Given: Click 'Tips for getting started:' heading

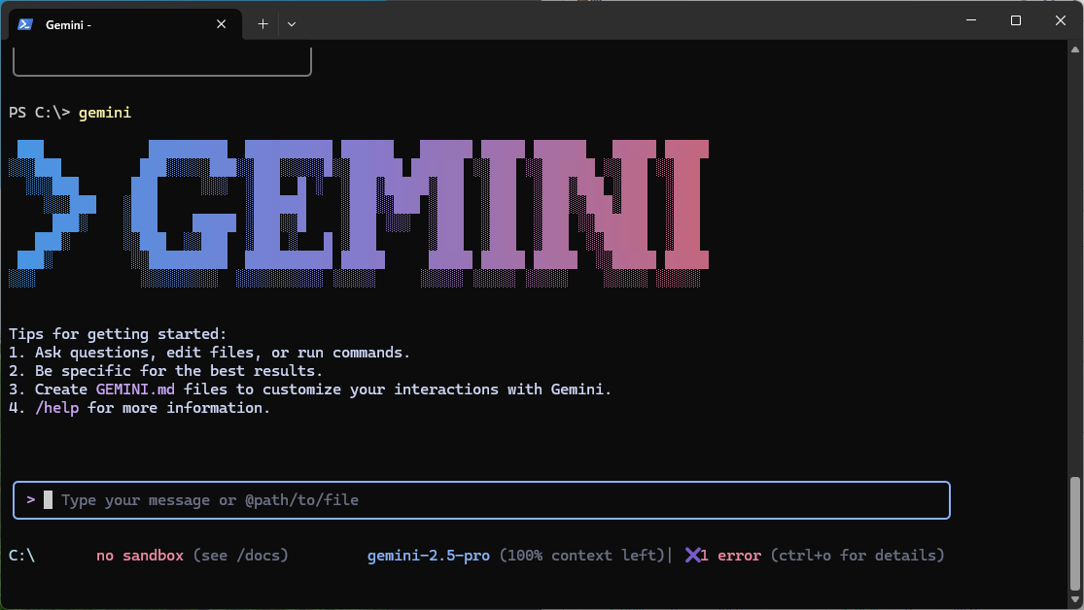Looking at the screenshot, I should [118, 334].
